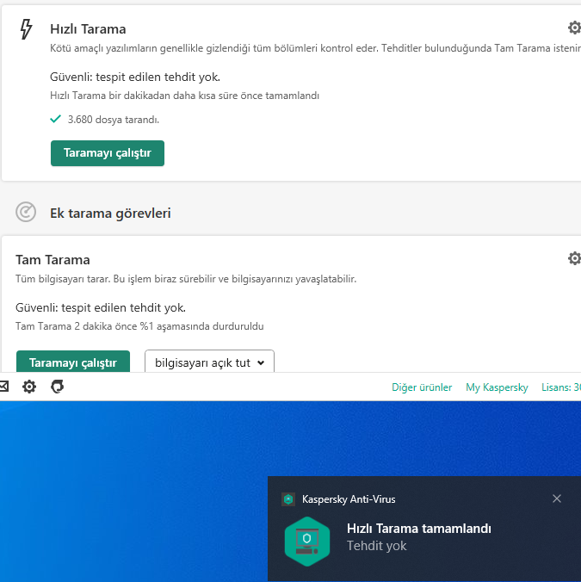Click 'Tehdit yok' in the notification
The height and width of the screenshot is (582, 581).
point(377,546)
